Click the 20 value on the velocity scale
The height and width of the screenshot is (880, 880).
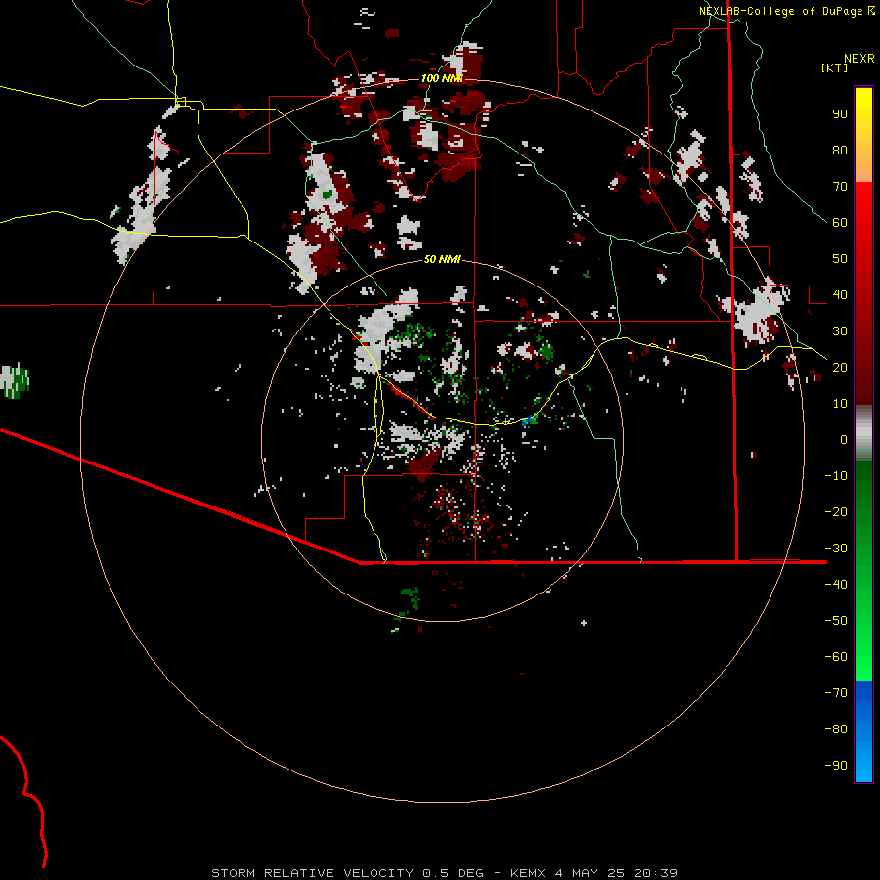pos(840,368)
